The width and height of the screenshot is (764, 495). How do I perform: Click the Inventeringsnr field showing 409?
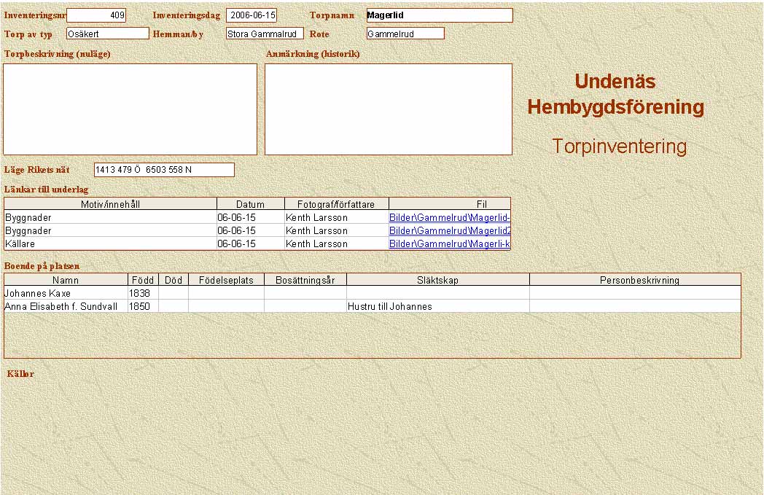(x=96, y=15)
